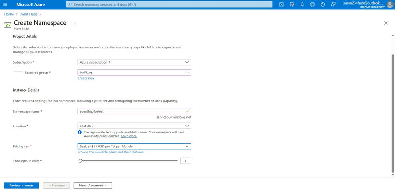Image resolution: width=395 pixels, height=193 pixels.
Task: Focus the Search resources, services, and docs box
Action: coord(169,4)
